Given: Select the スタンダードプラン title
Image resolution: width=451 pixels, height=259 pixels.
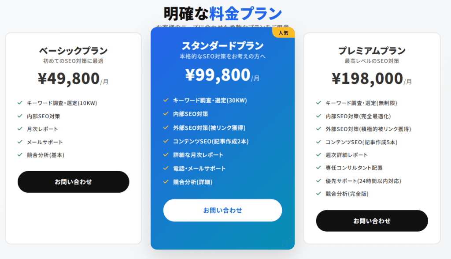Looking at the screenshot, I should [x=222, y=46].
